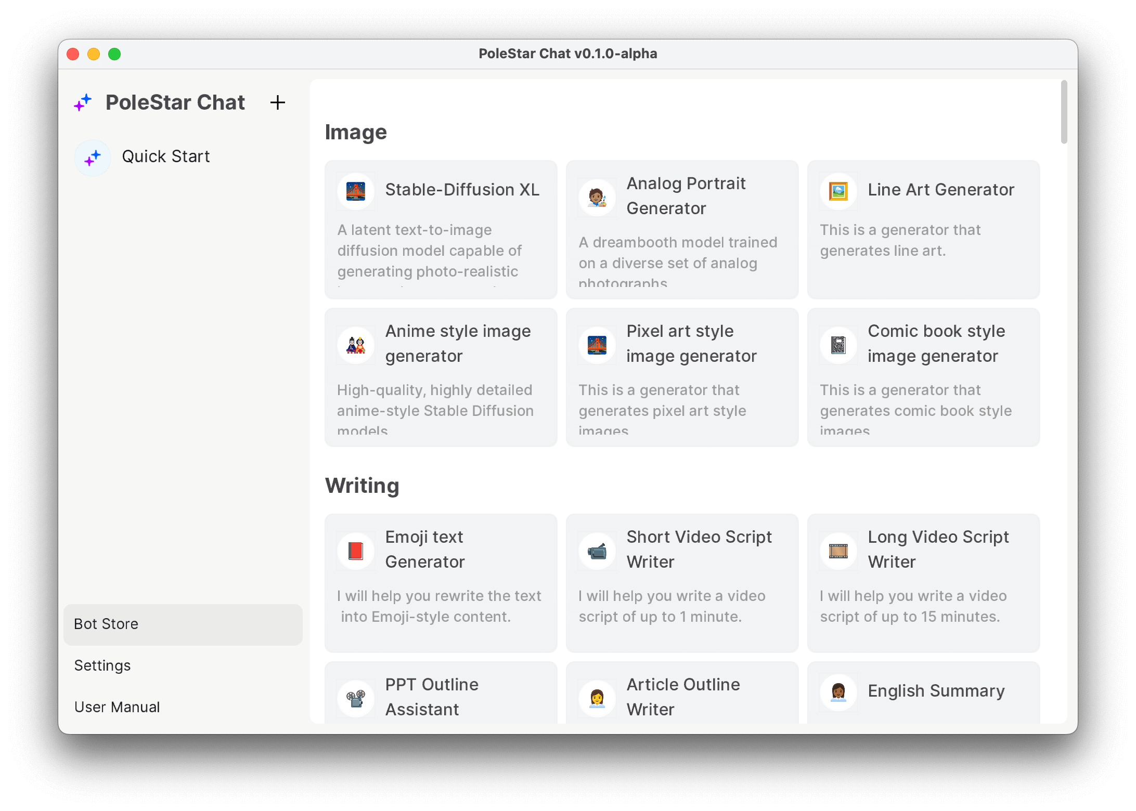The height and width of the screenshot is (811, 1136).
Task: Click the Article Outline Writer icon
Action: [x=597, y=698]
